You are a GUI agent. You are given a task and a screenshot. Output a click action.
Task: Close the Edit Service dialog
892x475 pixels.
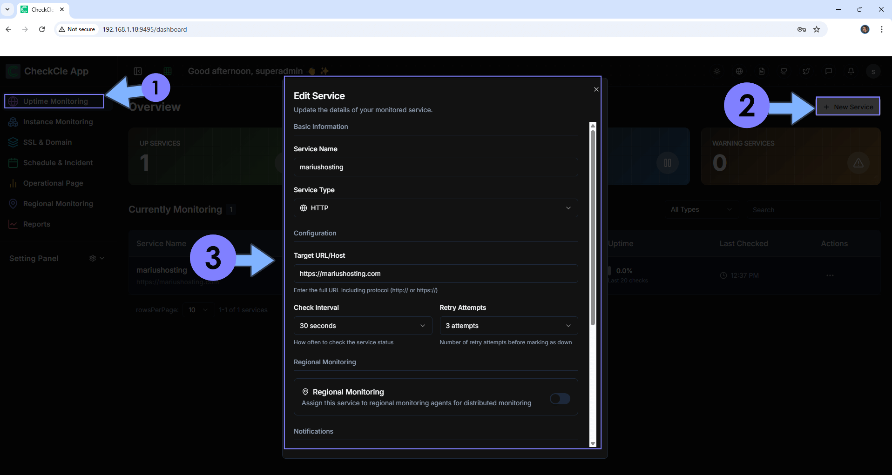596,89
